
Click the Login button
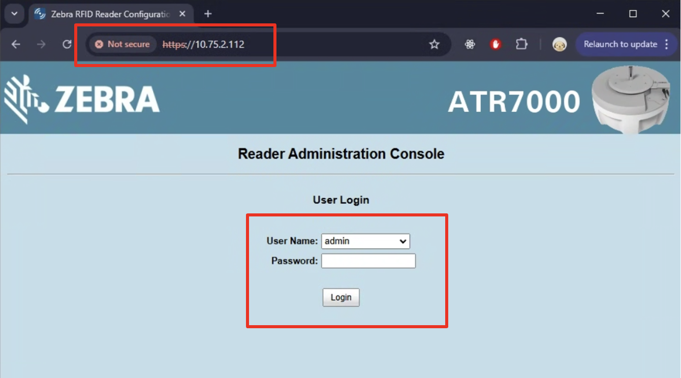341,297
